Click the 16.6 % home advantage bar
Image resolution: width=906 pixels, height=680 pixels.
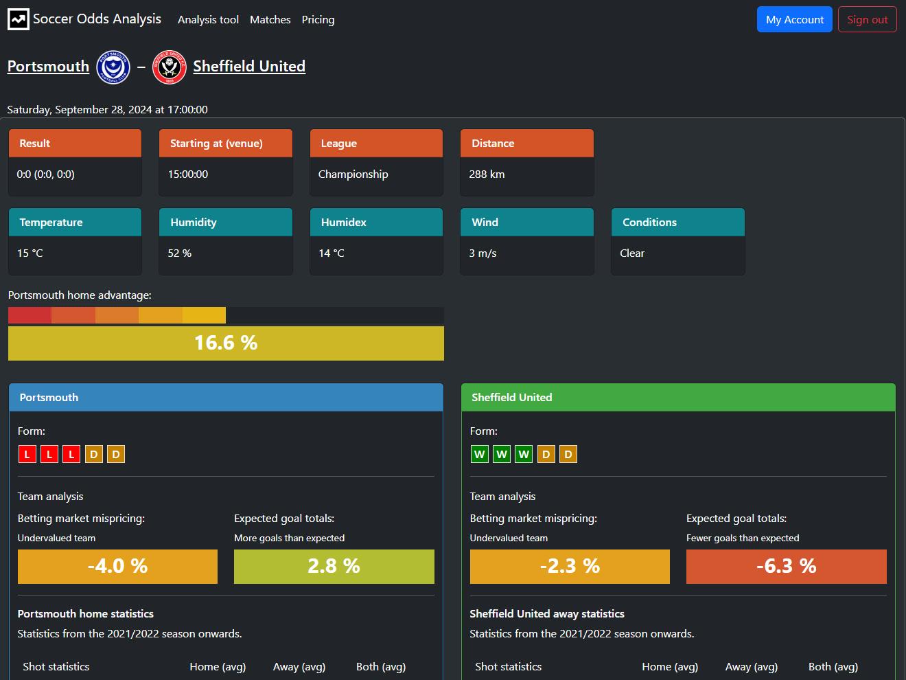click(x=226, y=343)
